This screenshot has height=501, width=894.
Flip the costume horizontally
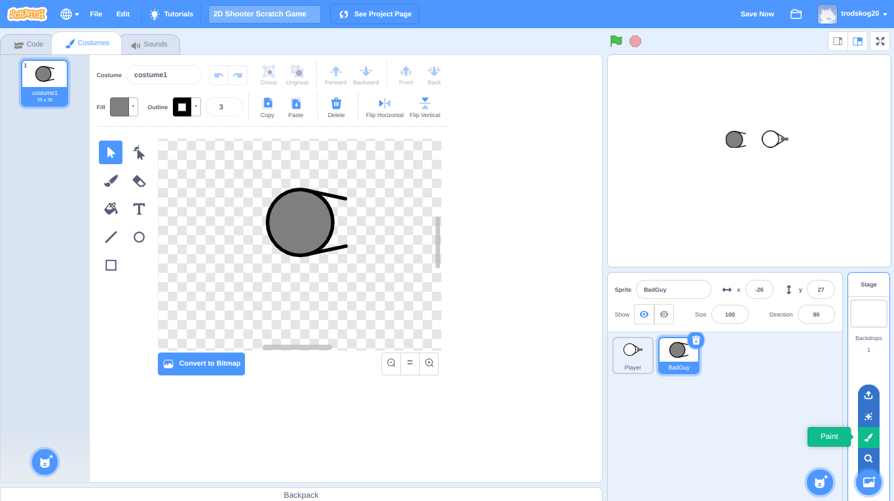point(384,107)
